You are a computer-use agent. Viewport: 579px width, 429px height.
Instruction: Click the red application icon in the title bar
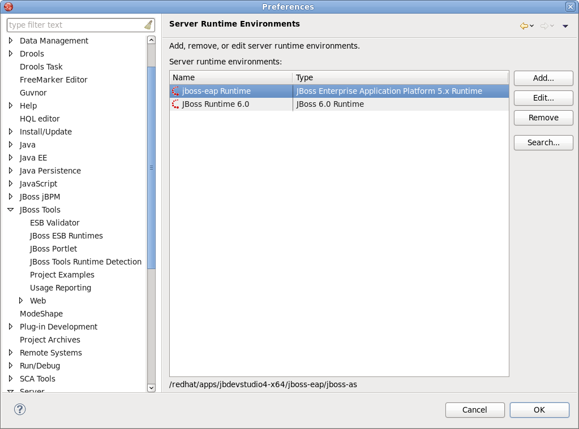8,6
